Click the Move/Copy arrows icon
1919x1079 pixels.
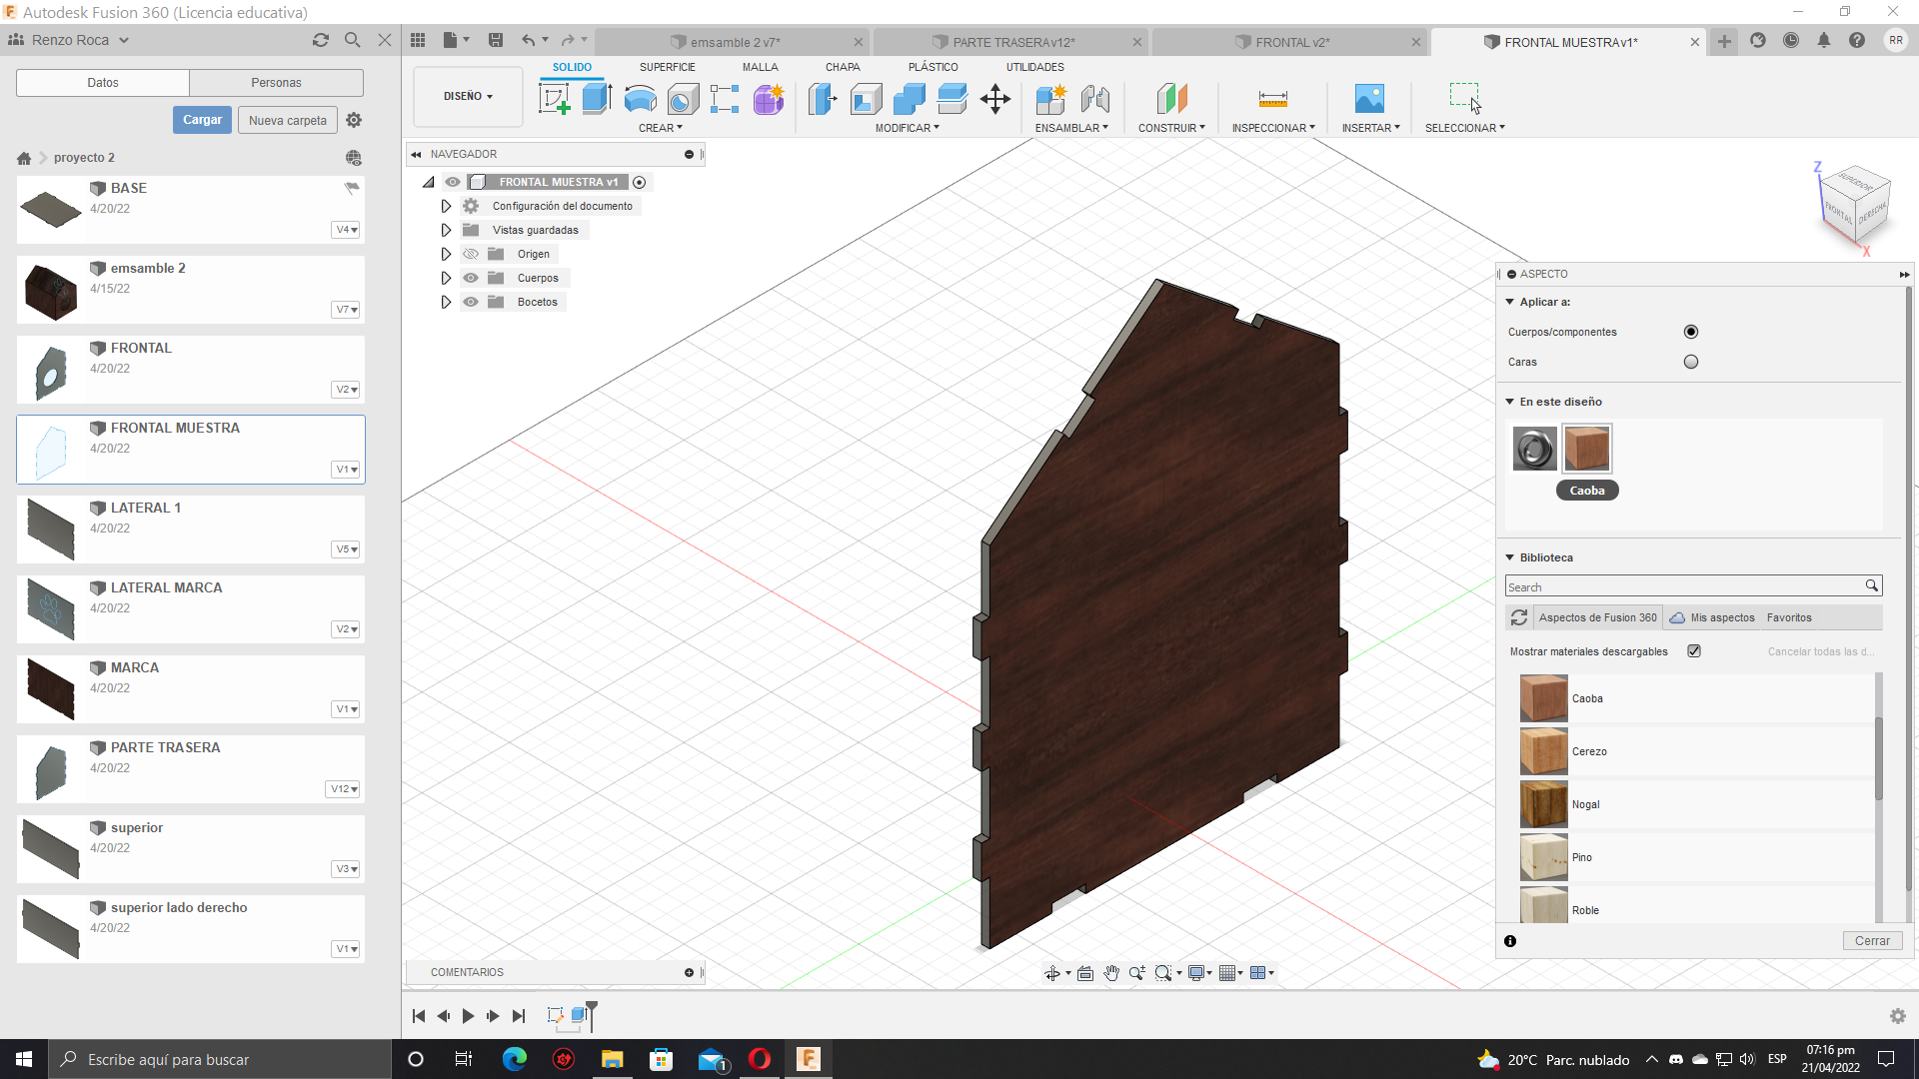[x=995, y=99]
